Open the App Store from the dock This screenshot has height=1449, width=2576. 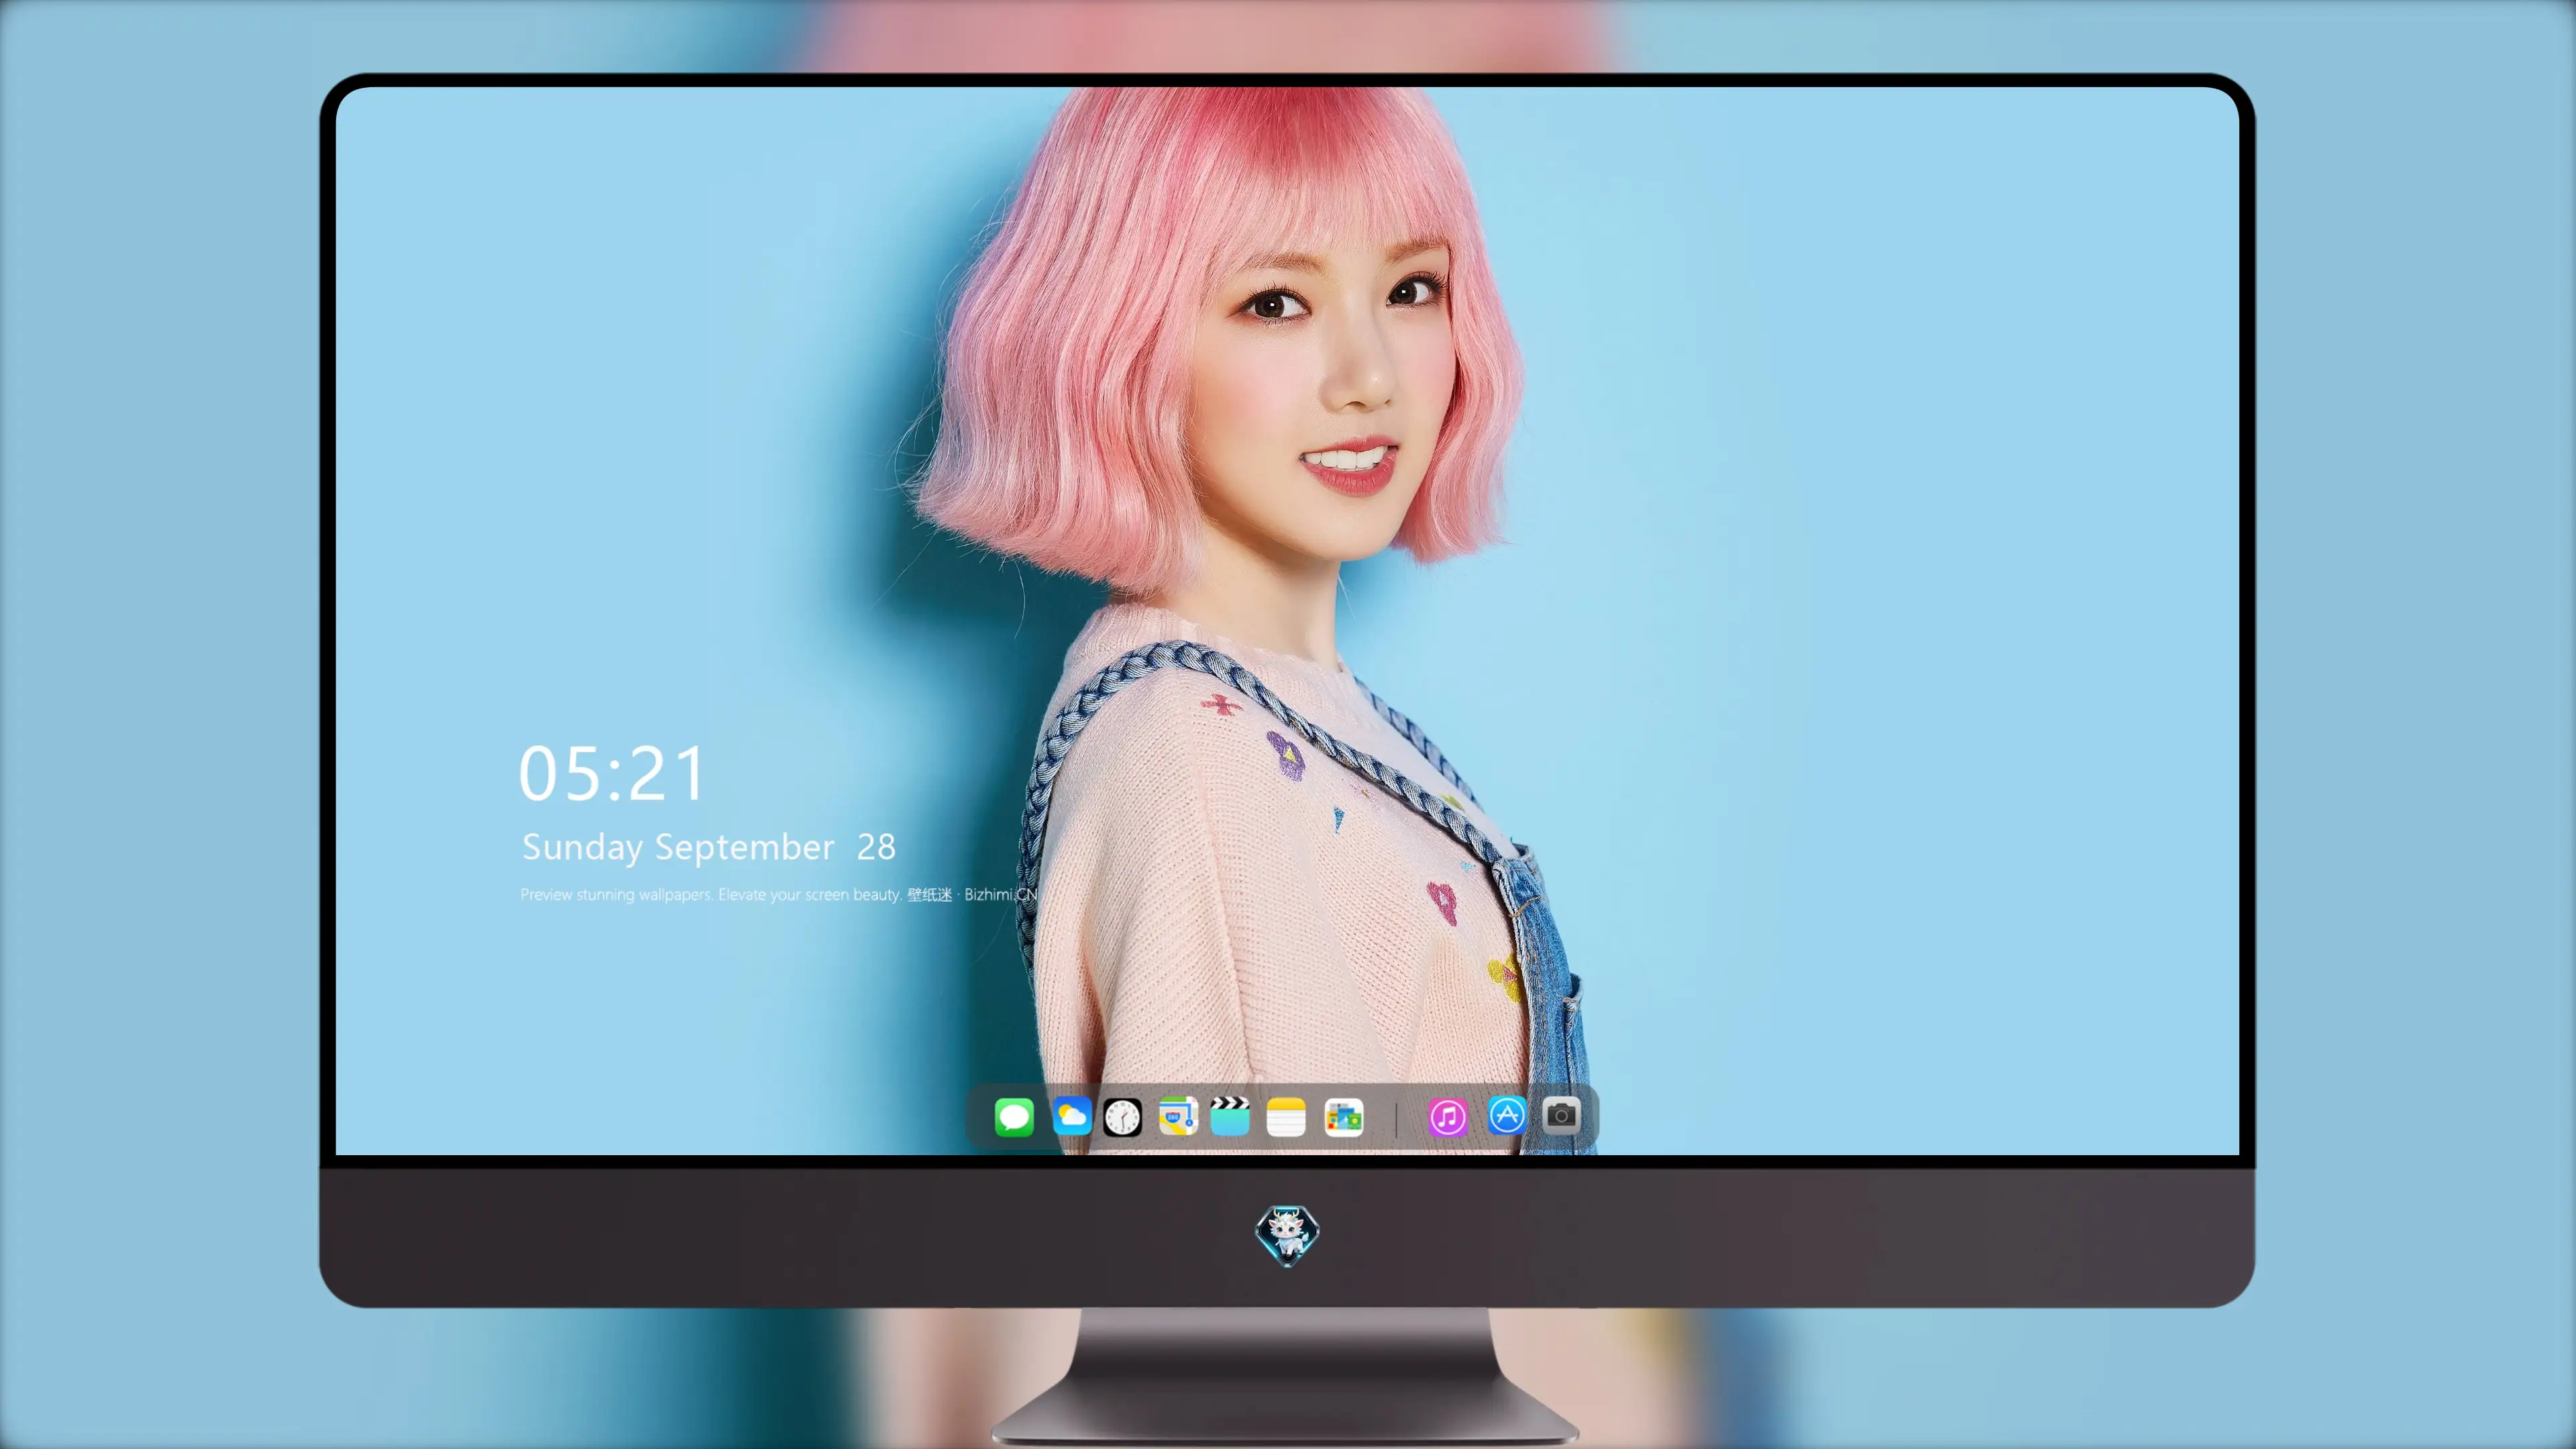pos(1506,1115)
